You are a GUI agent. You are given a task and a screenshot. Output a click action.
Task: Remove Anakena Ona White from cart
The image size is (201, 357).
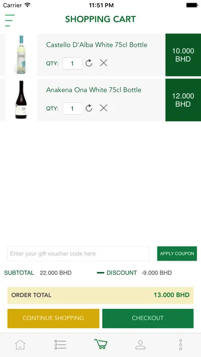pyautogui.click(x=104, y=108)
